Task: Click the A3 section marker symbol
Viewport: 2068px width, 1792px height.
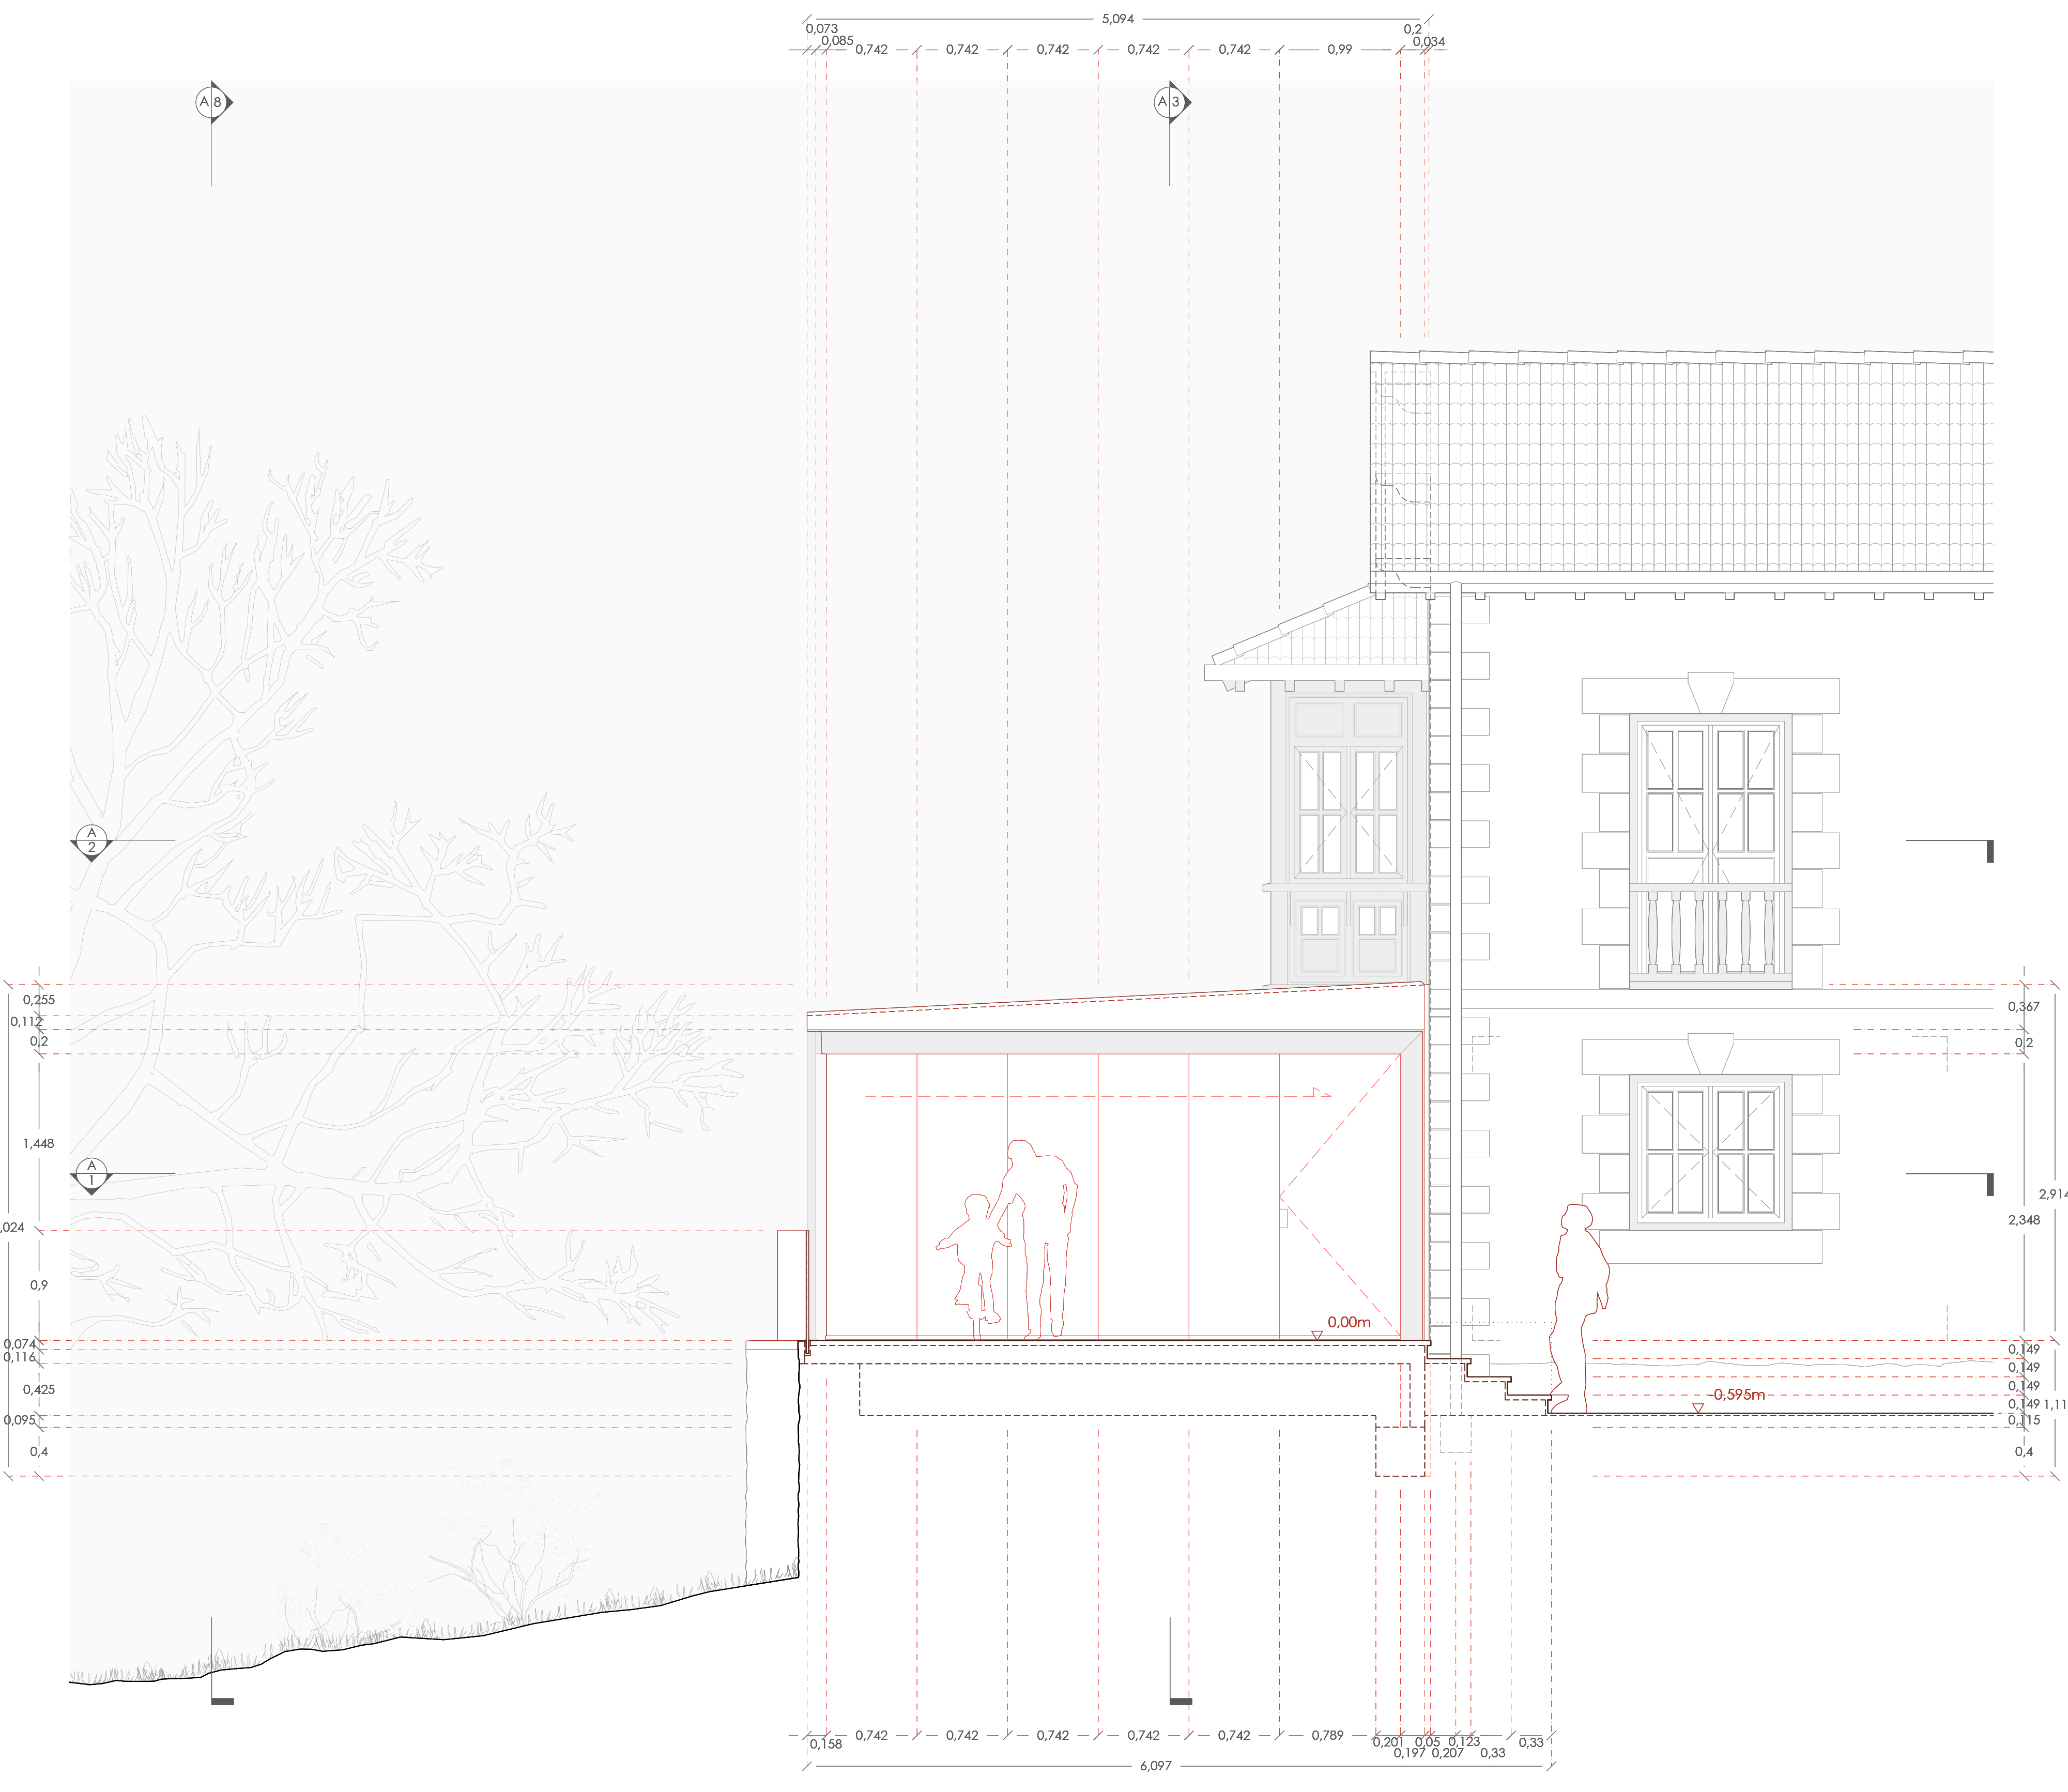Action: pyautogui.click(x=1170, y=102)
